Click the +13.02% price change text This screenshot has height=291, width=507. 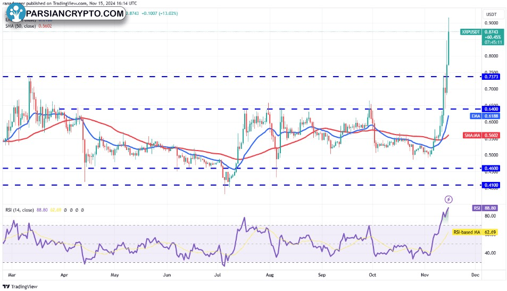click(x=168, y=13)
